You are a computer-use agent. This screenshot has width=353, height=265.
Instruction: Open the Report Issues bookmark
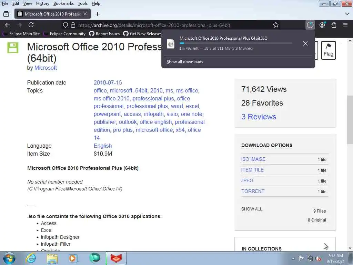pyautogui.click(x=104, y=34)
